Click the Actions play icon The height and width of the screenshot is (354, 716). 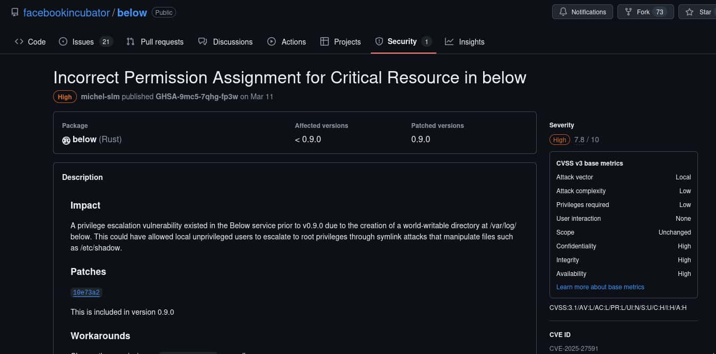[272, 41]
